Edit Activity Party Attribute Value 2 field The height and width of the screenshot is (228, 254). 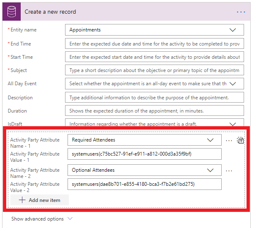(x=144, y=184)
